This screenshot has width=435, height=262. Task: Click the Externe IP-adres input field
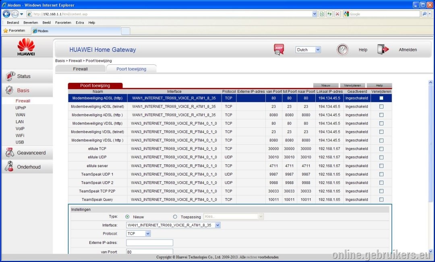click(149, 243)
